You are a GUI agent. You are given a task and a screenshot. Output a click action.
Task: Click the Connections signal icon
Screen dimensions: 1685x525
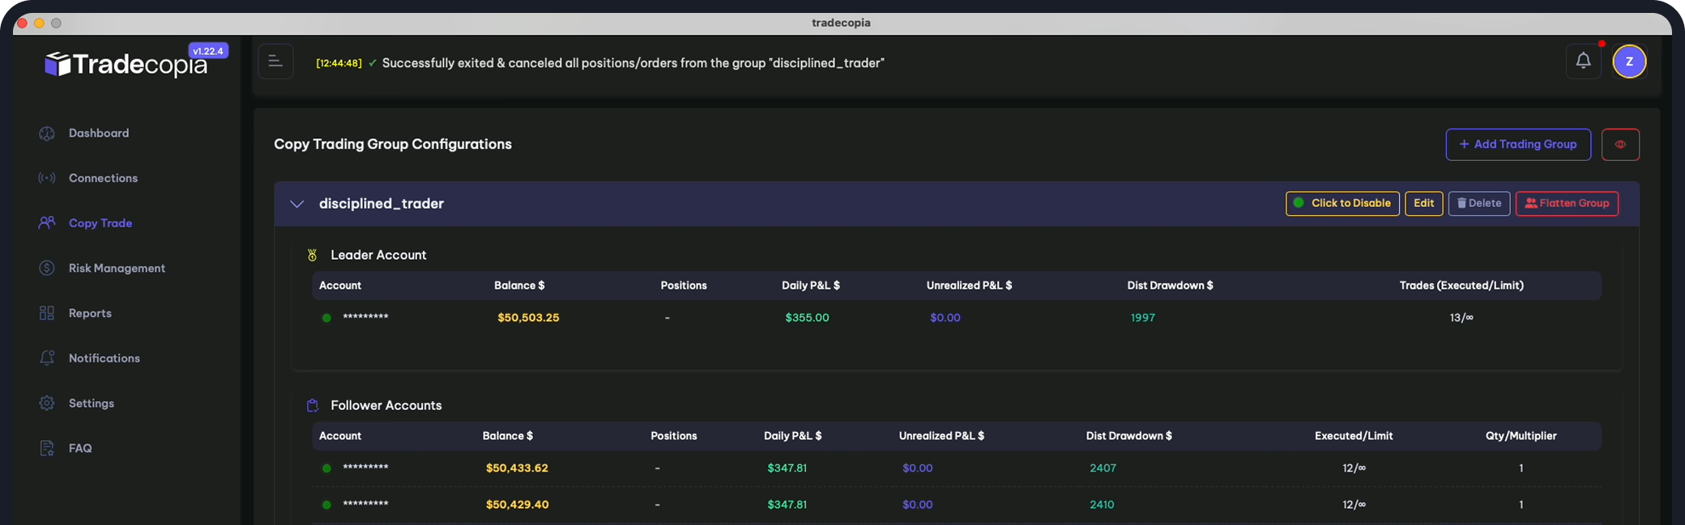coord(47,178)
